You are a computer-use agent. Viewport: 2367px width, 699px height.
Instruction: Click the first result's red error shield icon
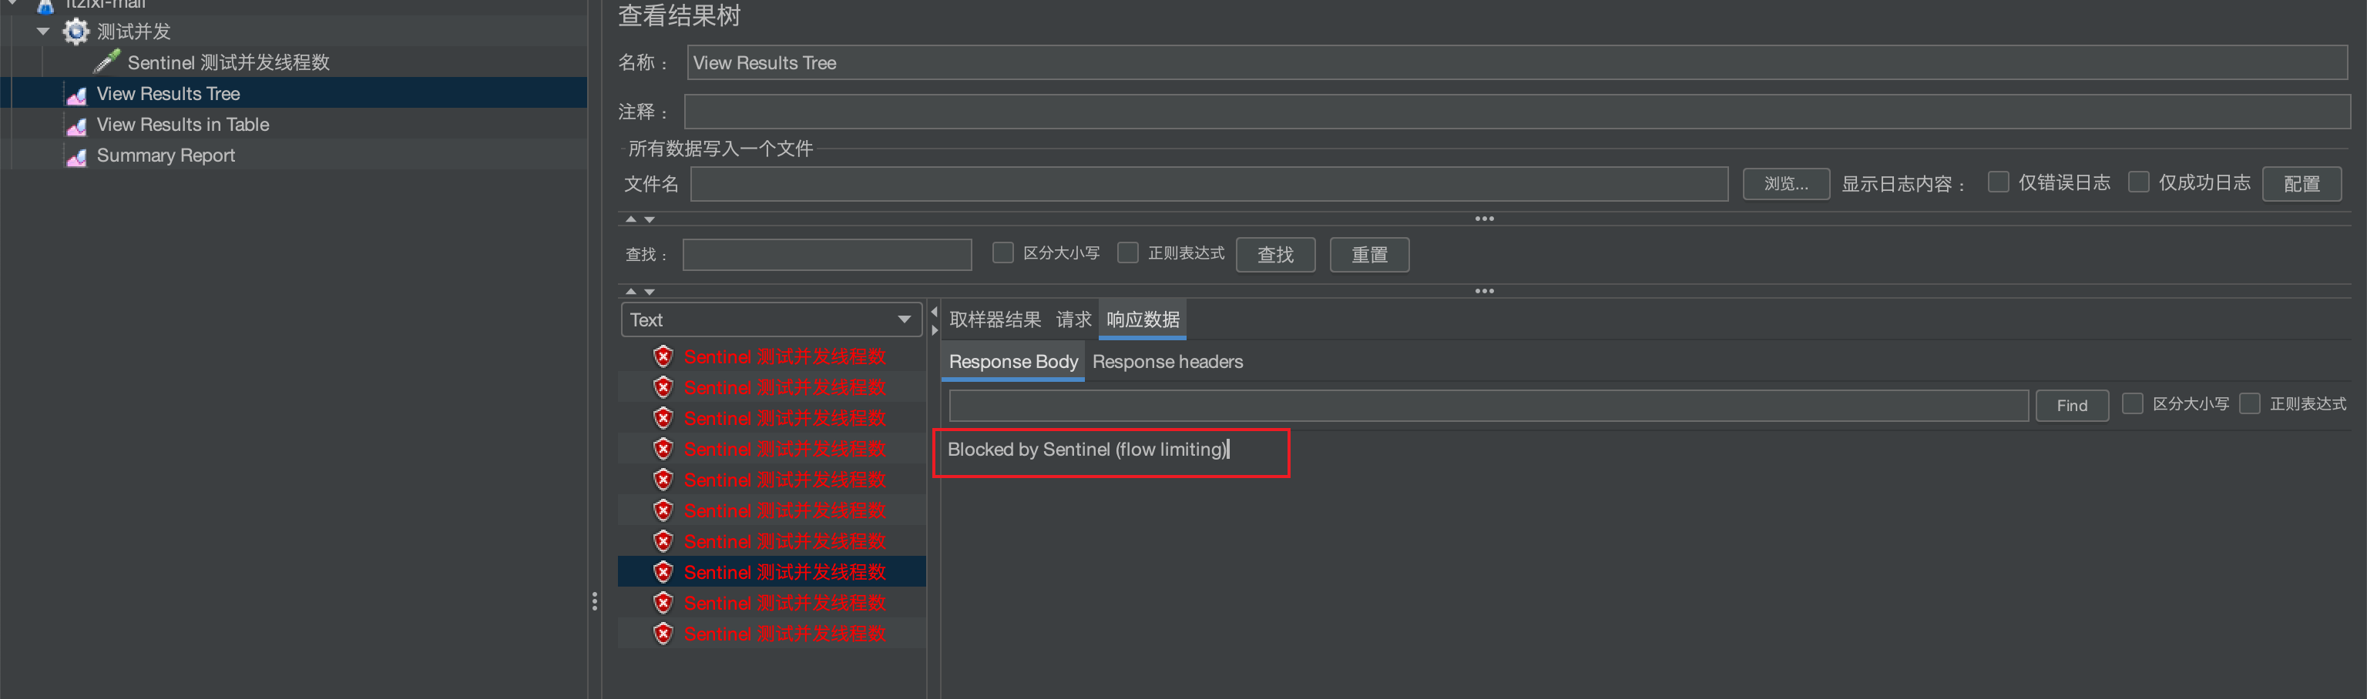(x=663, y=356)
